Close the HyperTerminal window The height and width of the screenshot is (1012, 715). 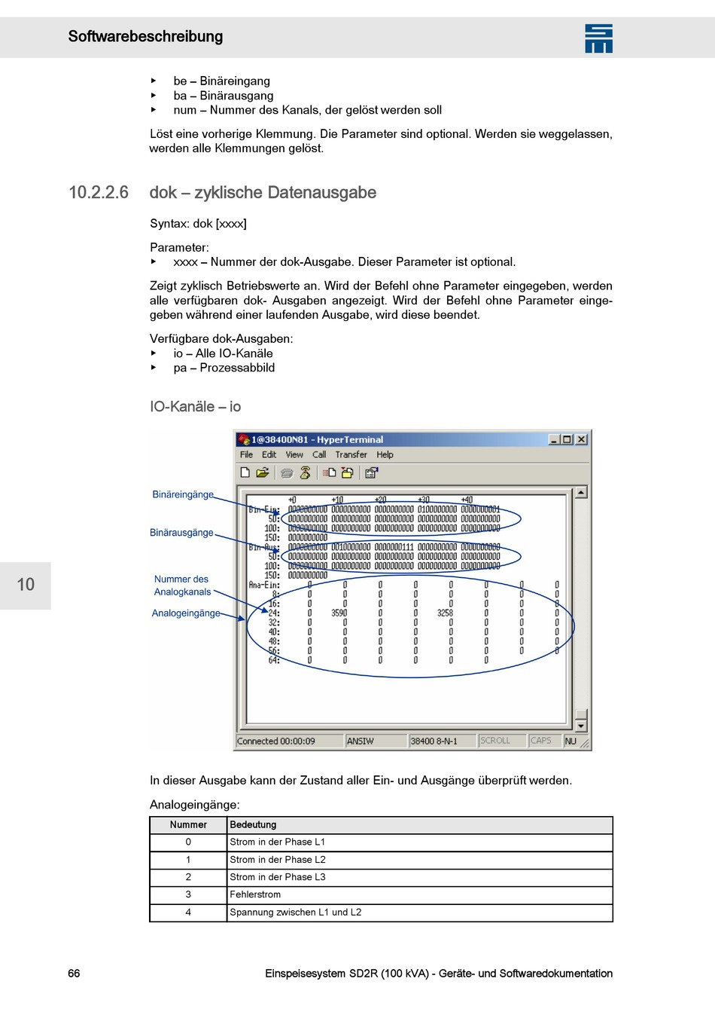(581, 439)
